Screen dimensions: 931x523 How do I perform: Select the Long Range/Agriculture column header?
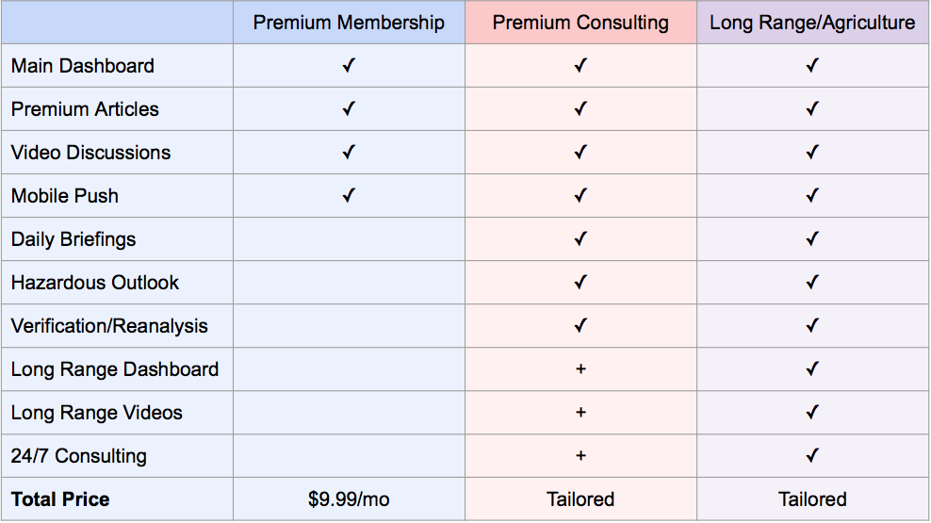point(813,23)
